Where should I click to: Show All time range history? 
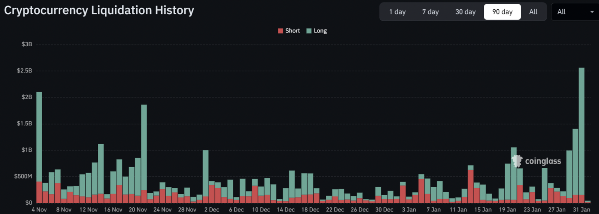(x=533, y=12)
